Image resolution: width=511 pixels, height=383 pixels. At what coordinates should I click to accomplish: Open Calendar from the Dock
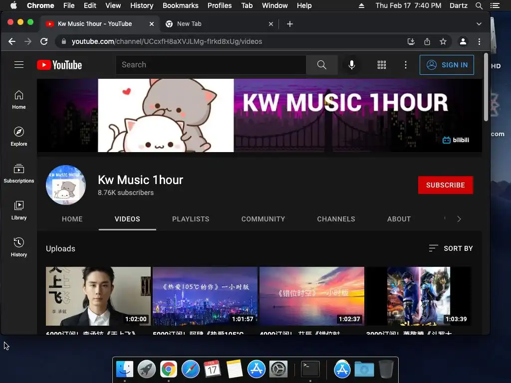coord(212,370)
